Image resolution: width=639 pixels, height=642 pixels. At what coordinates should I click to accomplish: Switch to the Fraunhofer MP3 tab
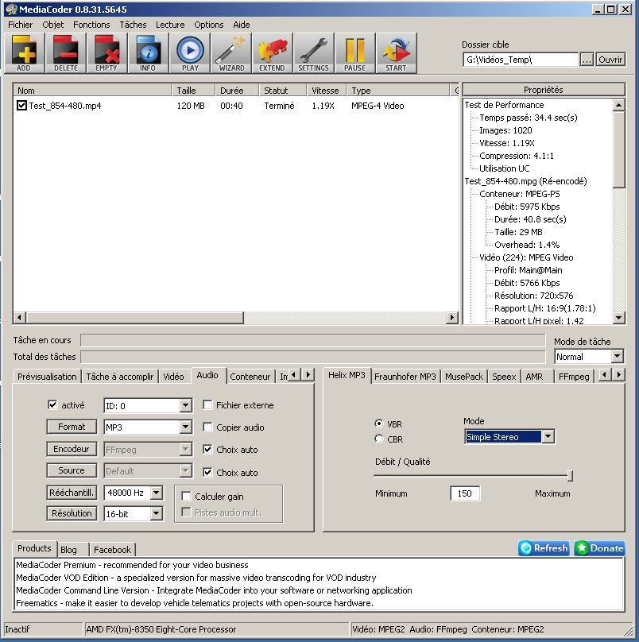coord(405,377)
